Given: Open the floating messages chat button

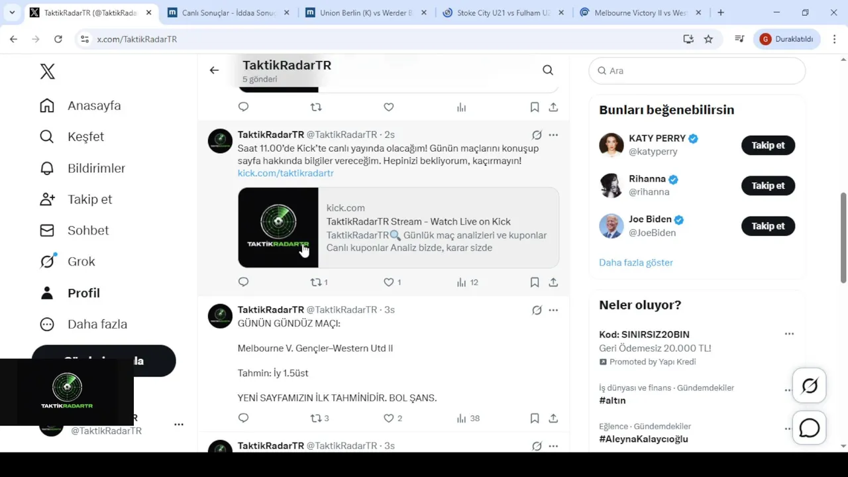Looking at the screenshot, I should coord(810,429).
